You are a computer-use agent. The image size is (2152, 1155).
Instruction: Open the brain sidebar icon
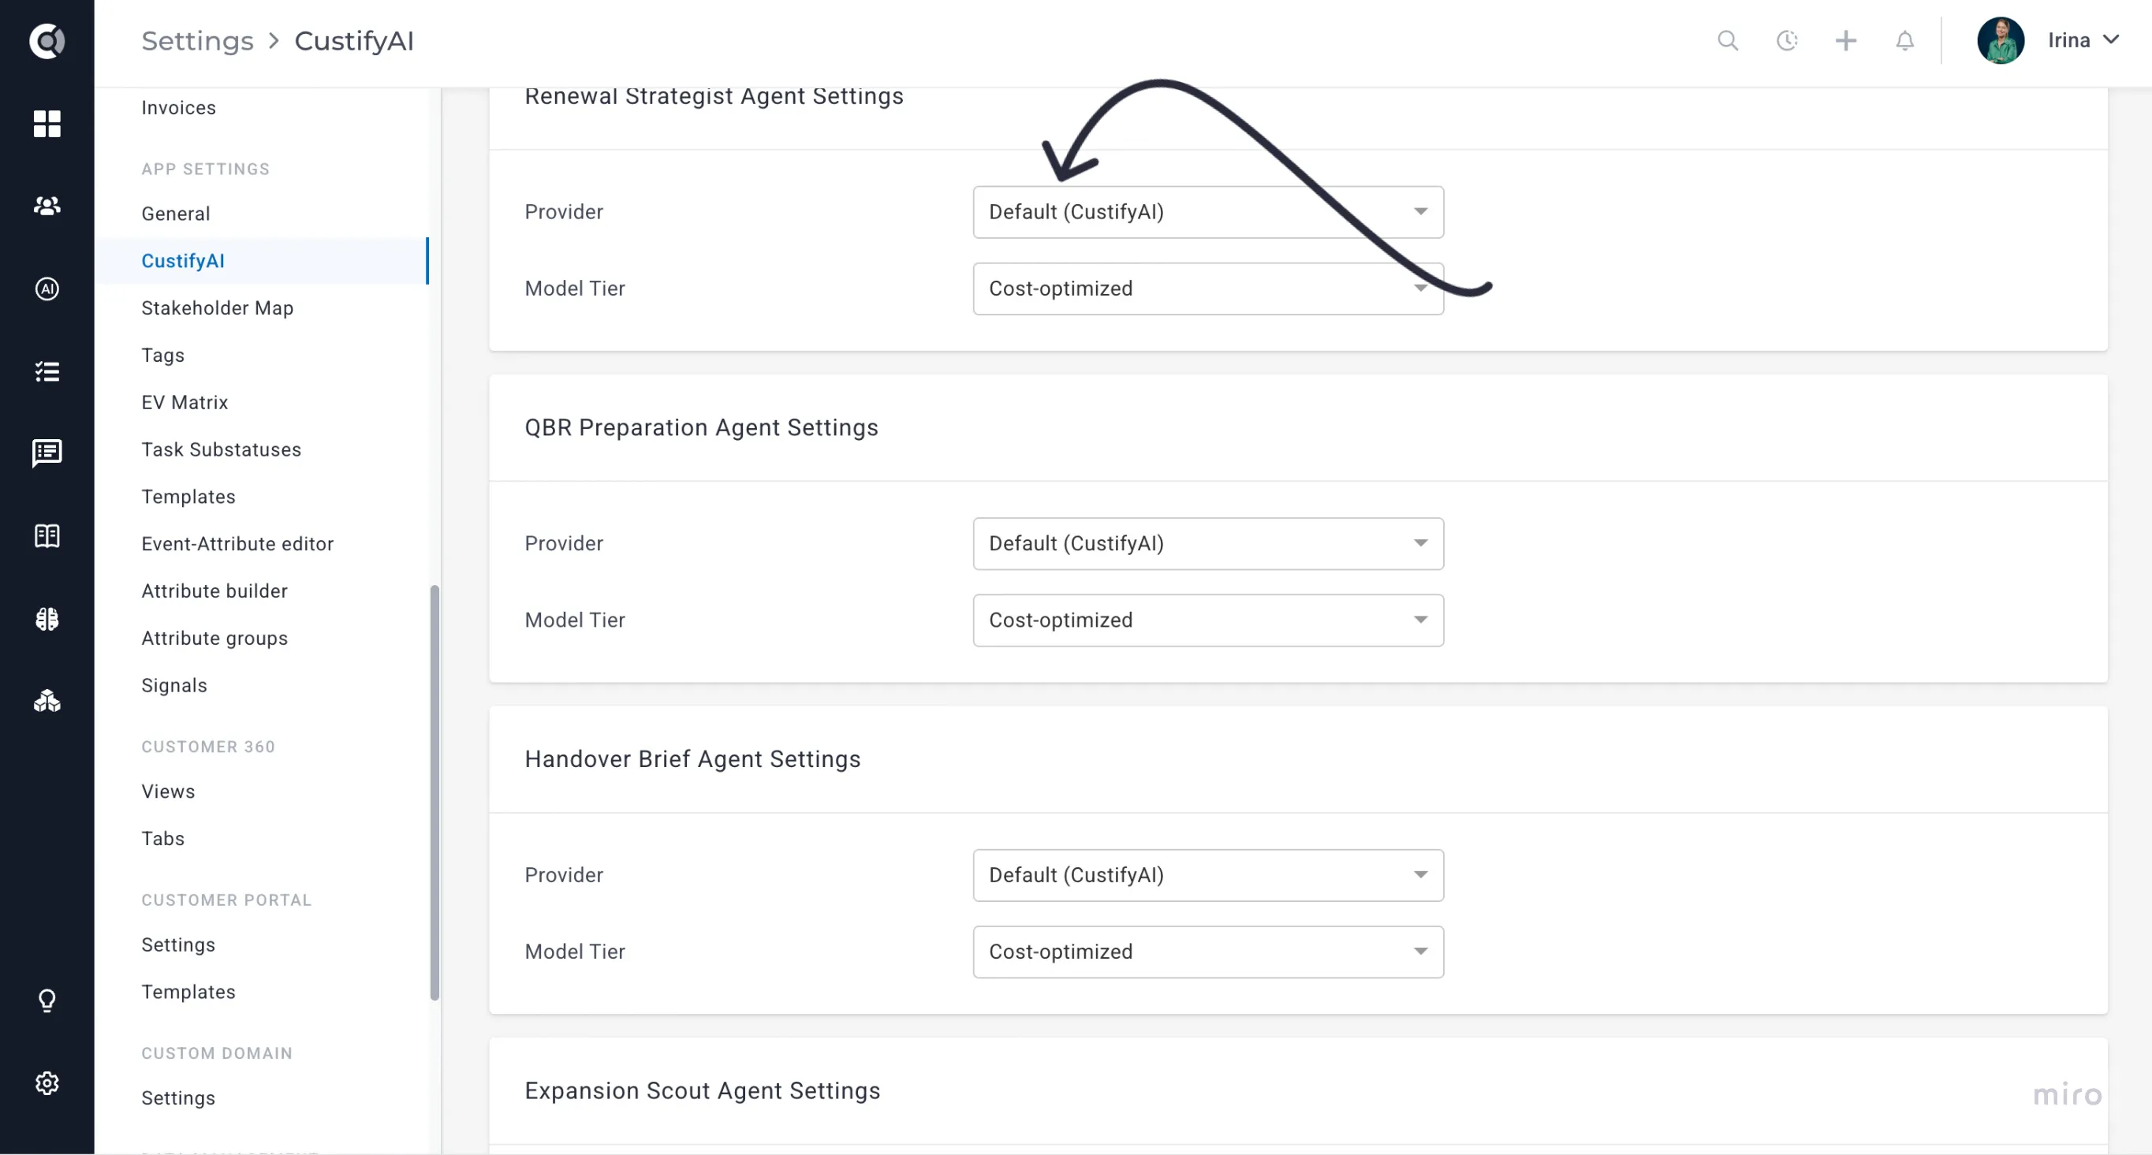[x=47, y=618]
